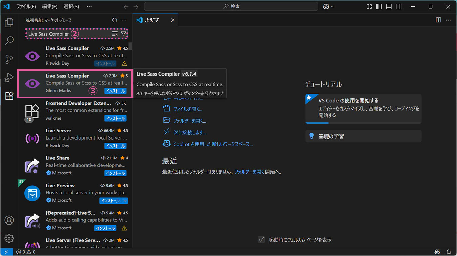
Task: Install the Deprecated Live Share Audio extension
Action: point(105,228)
